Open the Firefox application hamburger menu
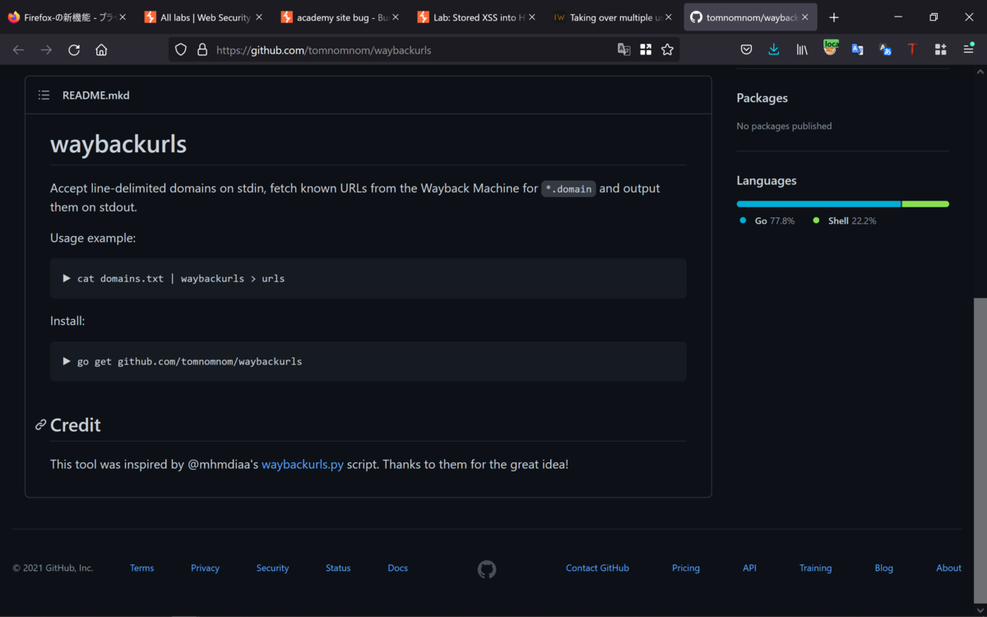The height and width of the screenshot is (617, 987). point(968,50)
